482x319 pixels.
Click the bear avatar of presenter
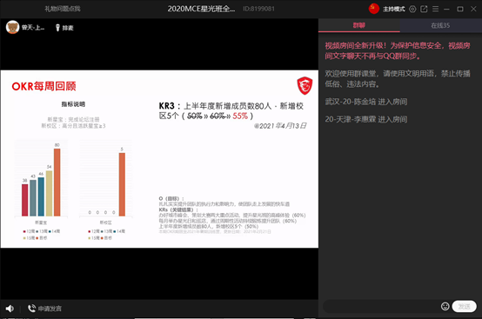point(12,27)
